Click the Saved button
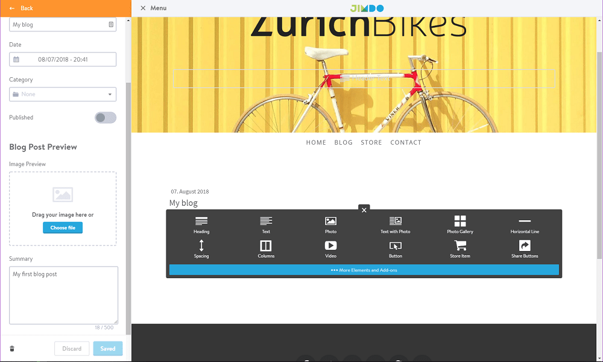The image size is (603, 362). coord(108,349)
